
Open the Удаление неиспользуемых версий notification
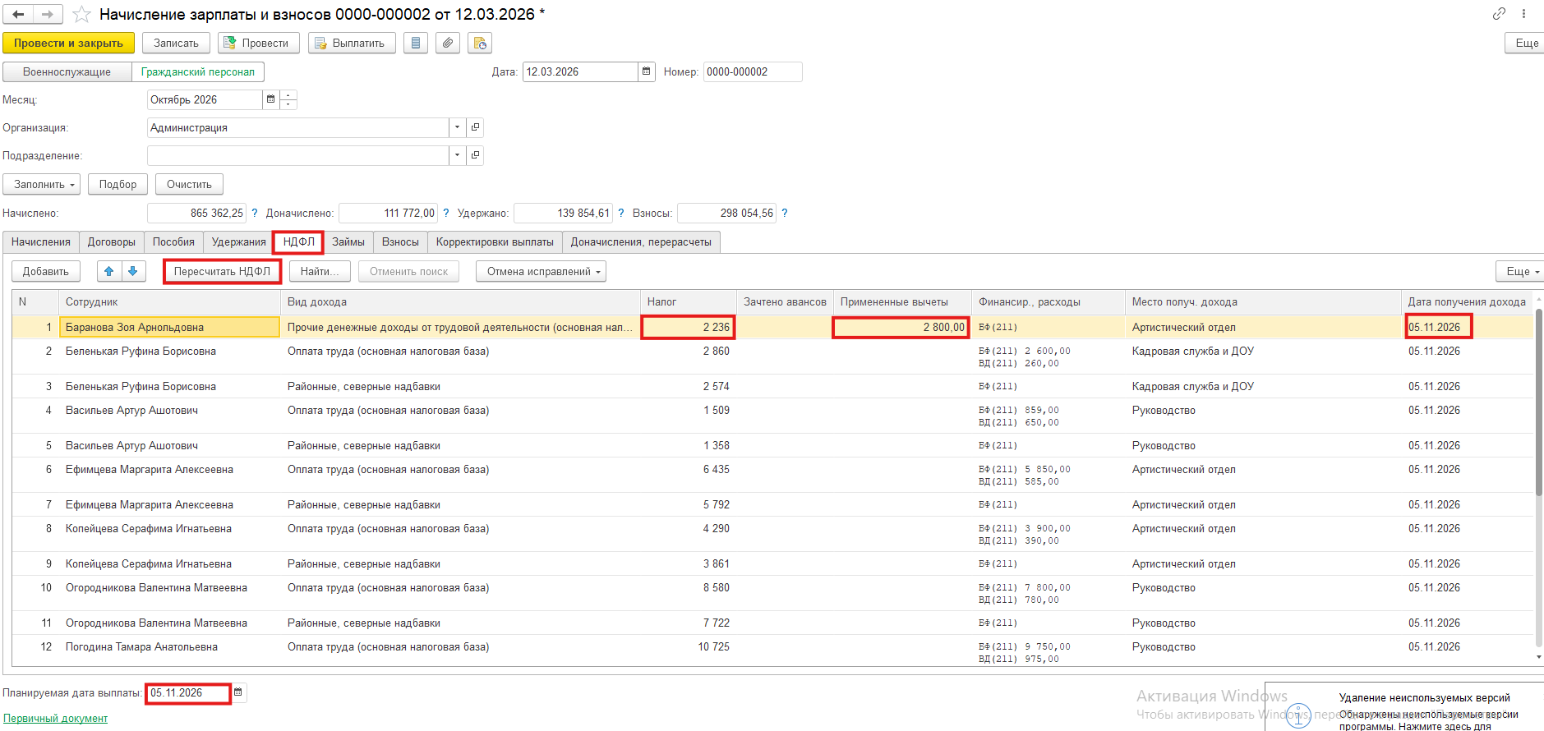[x=1425, y=697]
